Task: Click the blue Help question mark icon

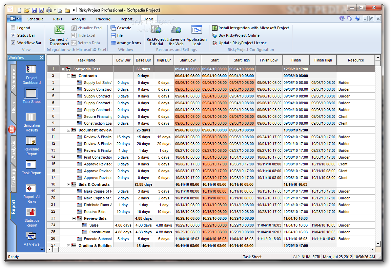Action: click(358, 19)
